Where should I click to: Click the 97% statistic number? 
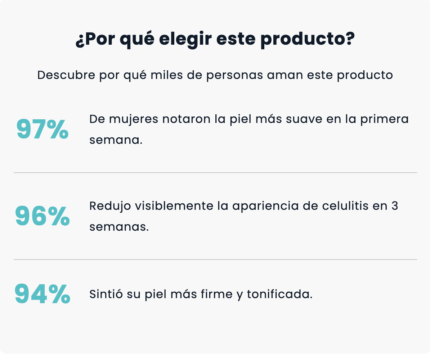click(x=42, y=130)
